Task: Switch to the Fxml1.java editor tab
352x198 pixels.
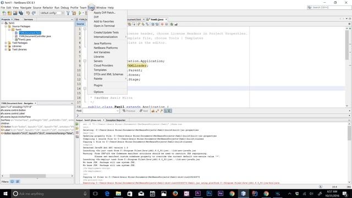Action: tap(157, 20)
